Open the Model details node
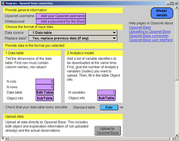 click(x=162, y=13)
